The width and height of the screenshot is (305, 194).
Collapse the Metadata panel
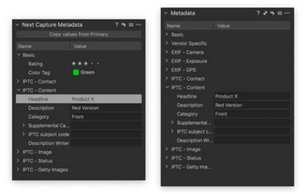166,13
